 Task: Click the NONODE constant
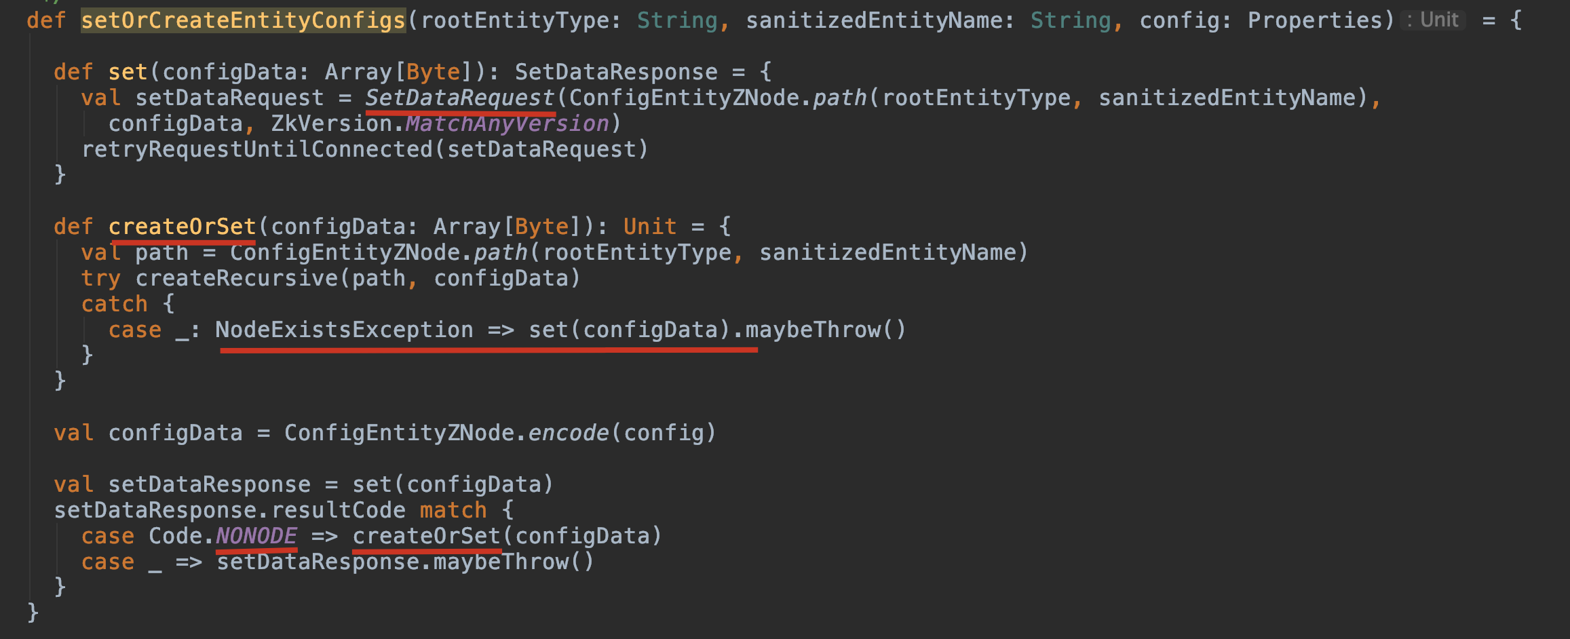point(256,536)
